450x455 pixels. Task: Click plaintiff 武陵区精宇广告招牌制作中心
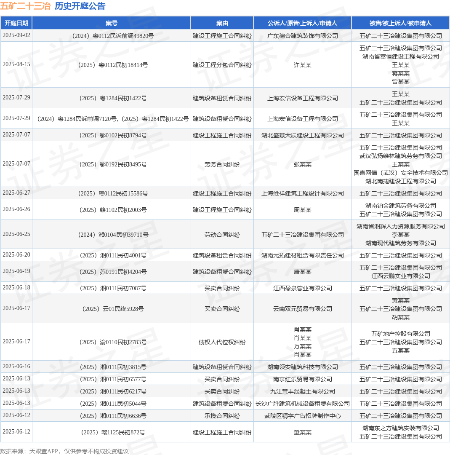tap(302, 416)
